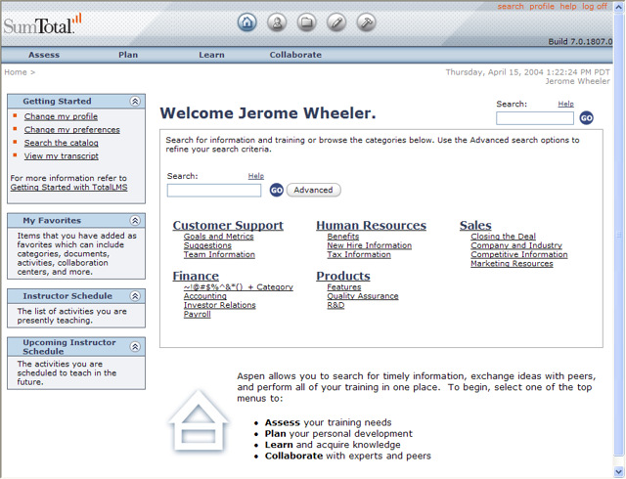
Task: Open Change my profile link
Action: pyautogui.click(x=61, y=116)
